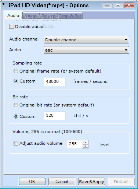Image resolution: width=138 pixels, height=189 pixels.
Task: Close the Options window
Action: click(x=129, y=6)
